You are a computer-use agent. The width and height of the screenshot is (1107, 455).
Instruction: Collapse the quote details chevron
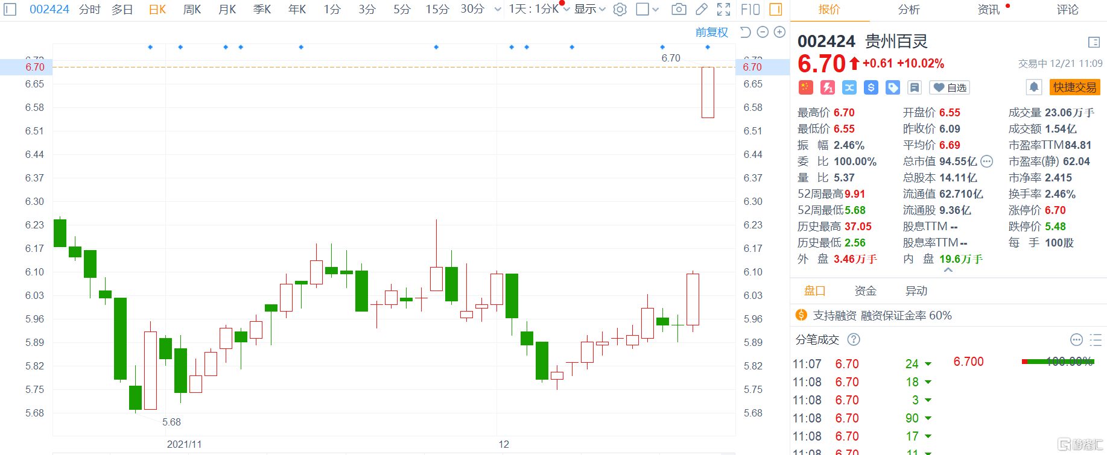tap(948, 271)
